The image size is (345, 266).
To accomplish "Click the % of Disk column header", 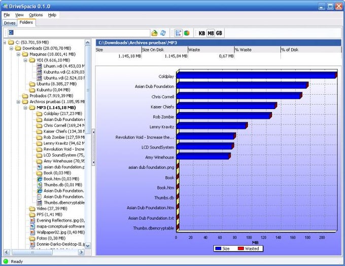I will [x=311, y=50].
